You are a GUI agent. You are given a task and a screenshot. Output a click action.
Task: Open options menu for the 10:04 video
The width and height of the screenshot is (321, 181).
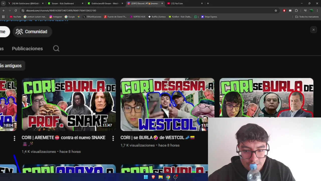[14, 138]
